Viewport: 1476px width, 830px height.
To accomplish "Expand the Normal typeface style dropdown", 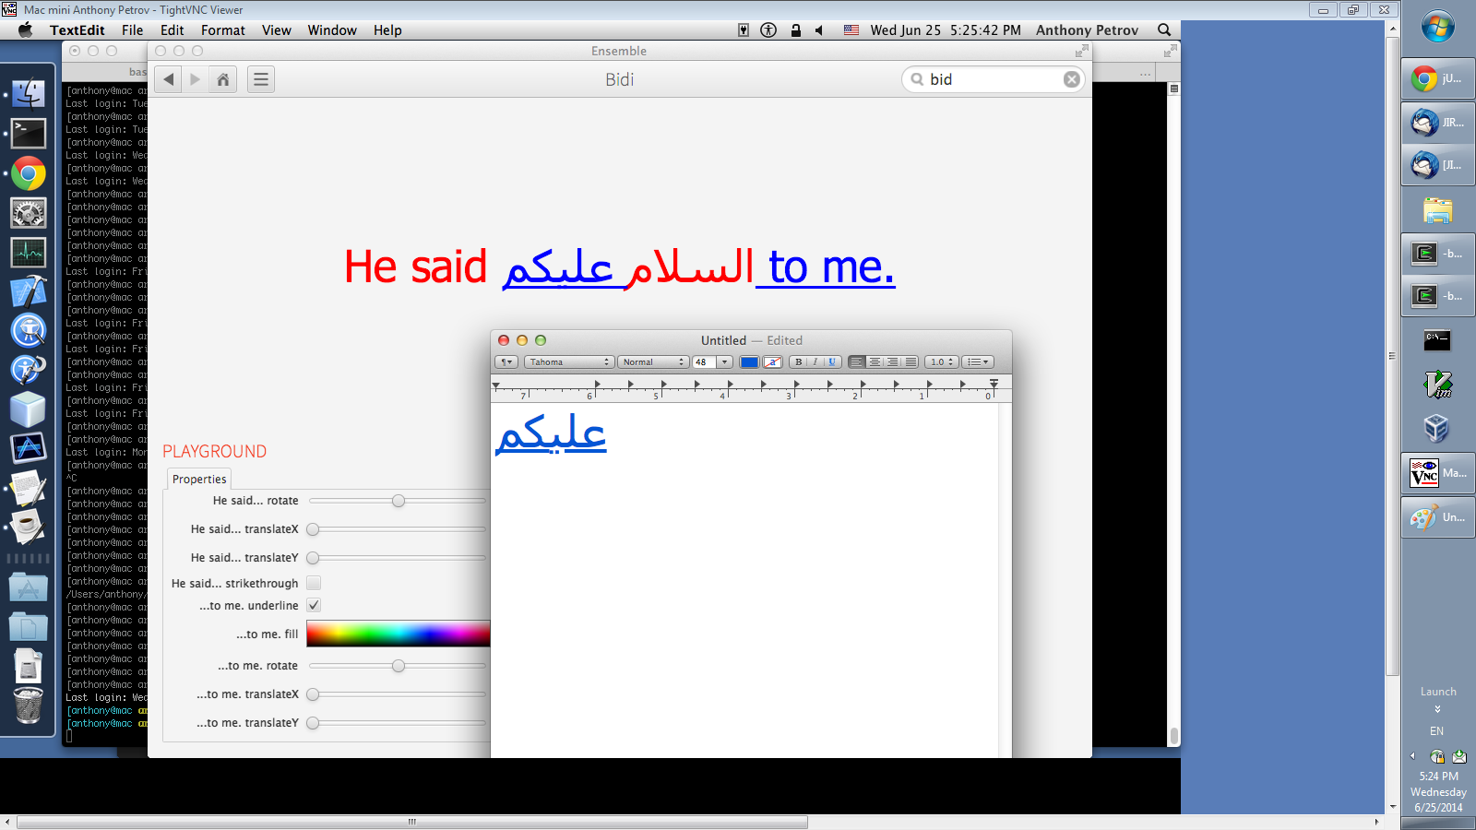I will [653, 362].
